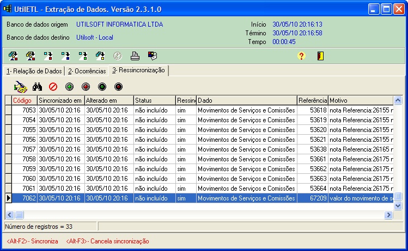Click the colored squares with tag icon
Image resolution: width=408 pixels, height=251 pixels.
(153, 56)
